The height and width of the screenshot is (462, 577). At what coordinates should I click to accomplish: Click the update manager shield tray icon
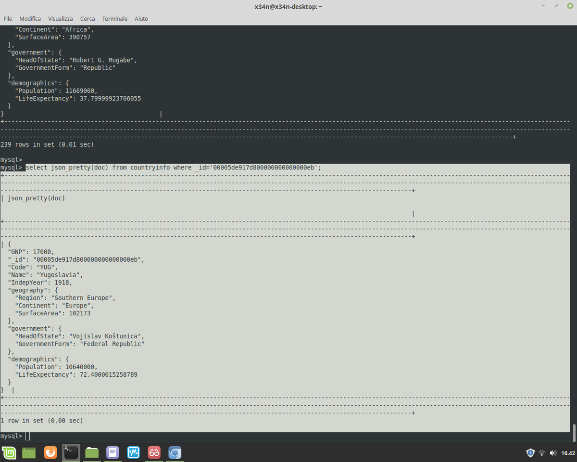coord(530,453)
